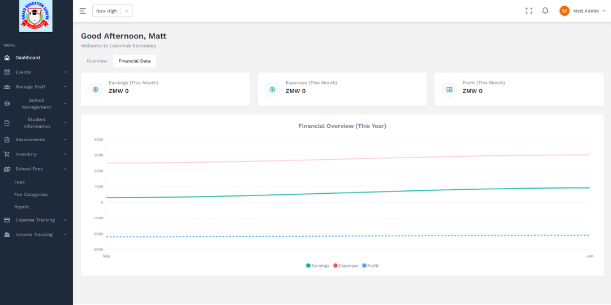This screenshot has width=611, height=305.
Task: Expand the Expense Tracking menu
Action: tap(36, 220)
